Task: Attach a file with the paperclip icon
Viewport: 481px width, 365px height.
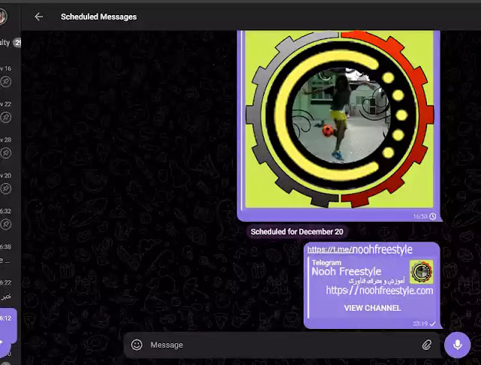Action: coord(427,345)
